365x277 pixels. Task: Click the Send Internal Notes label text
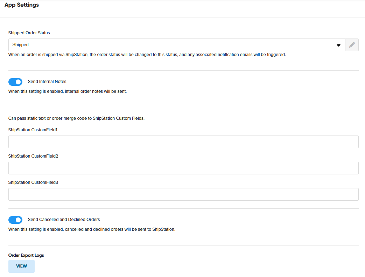tap(47, 82)
